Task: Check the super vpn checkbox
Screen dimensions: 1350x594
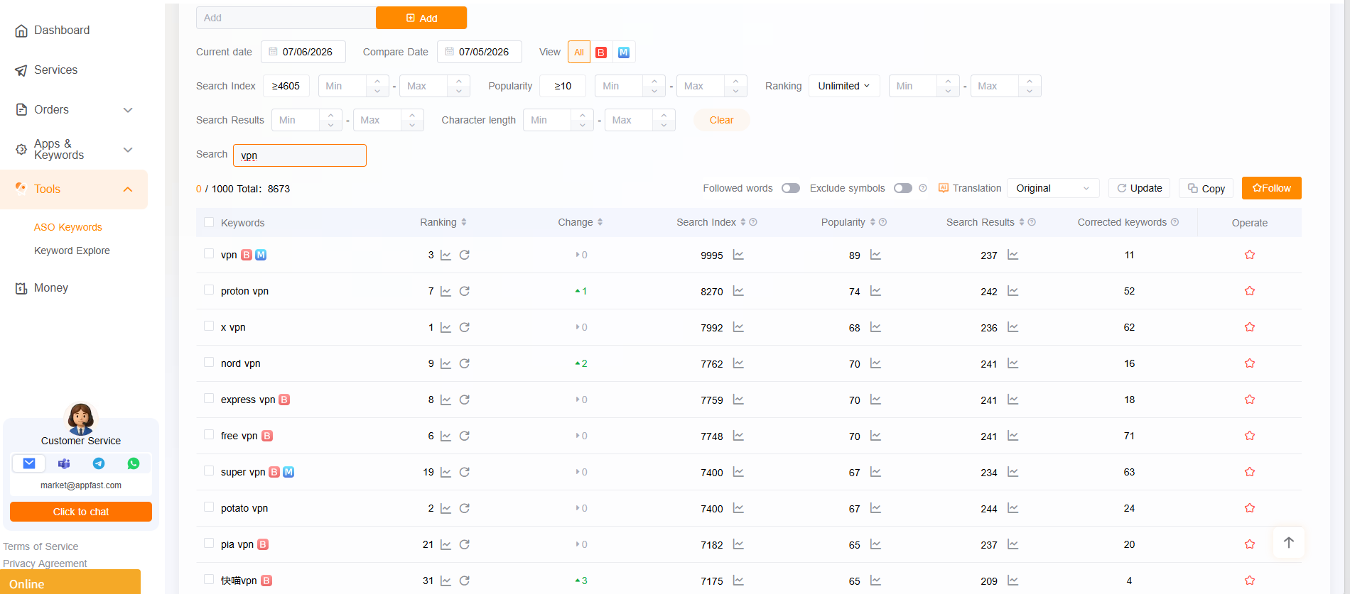Action: tap(209, 471)
